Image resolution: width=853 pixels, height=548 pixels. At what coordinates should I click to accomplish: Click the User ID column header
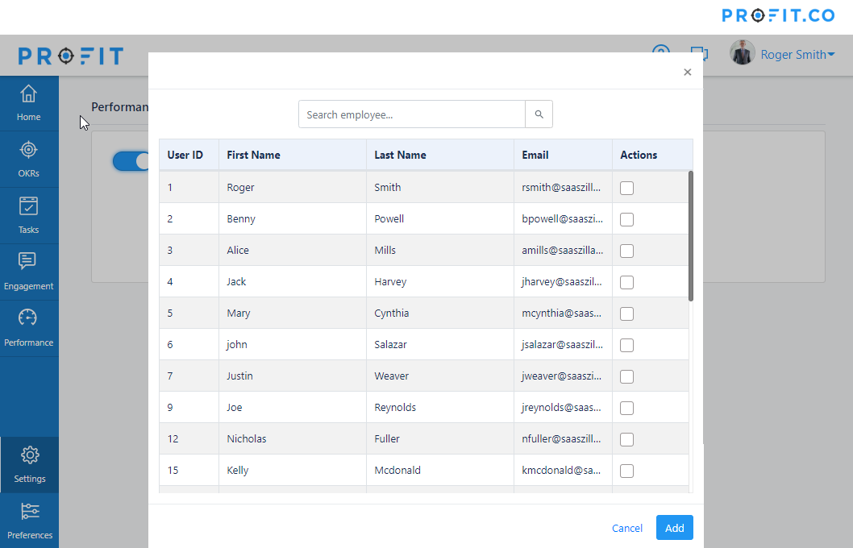pyautogui.click(x=189, y=155)
